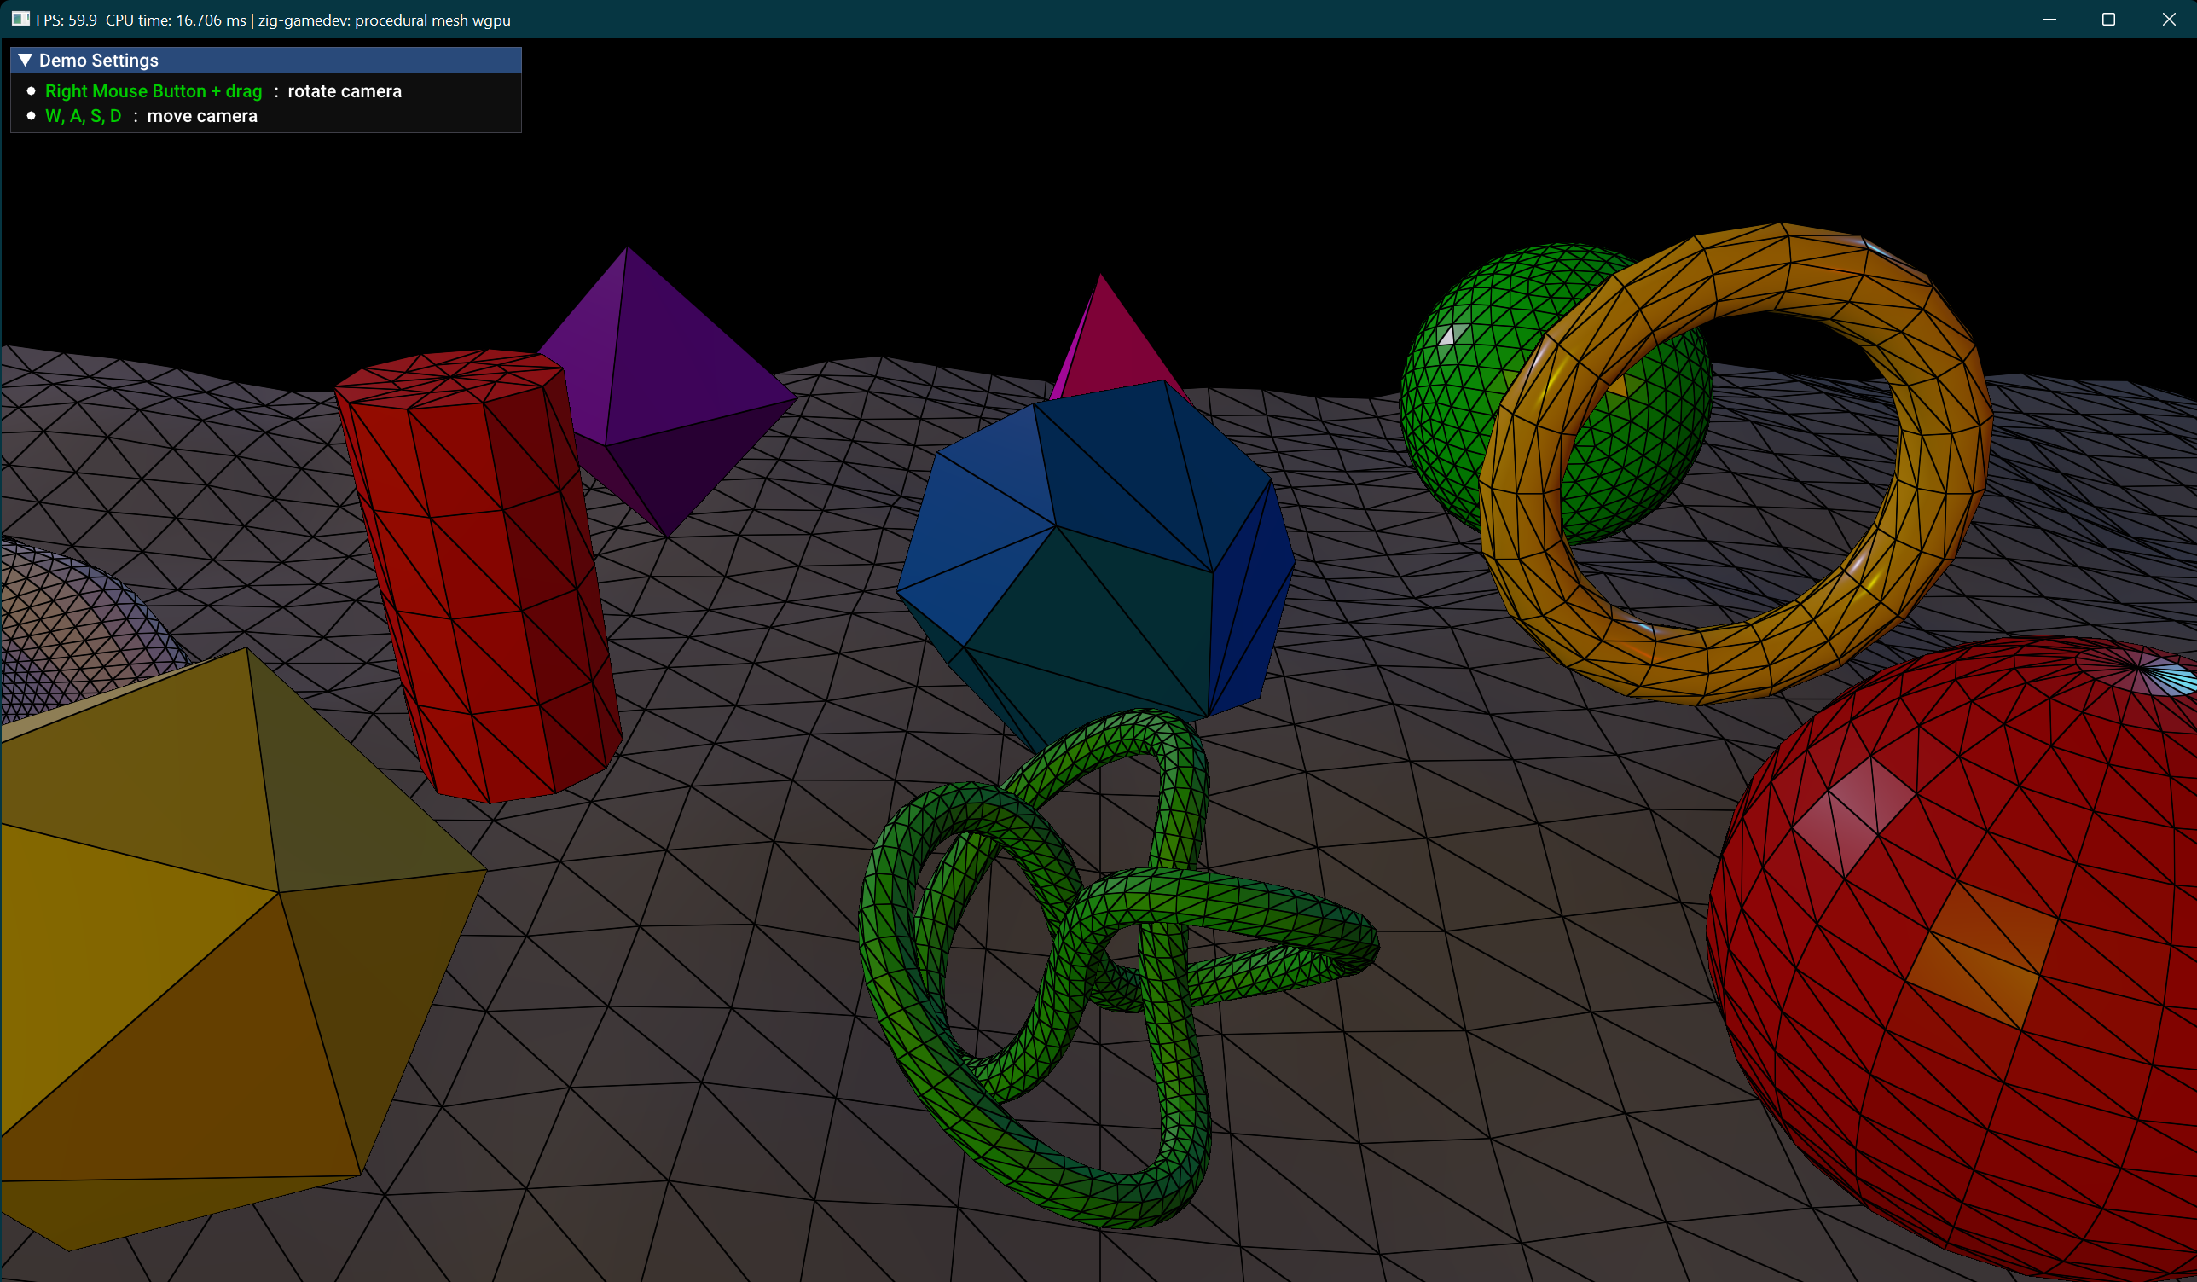The height and width of the screenshot is (1282, 2197).
Task: Click the Right Mouse Button + drag hotkey text
Action: coord(154,90)
